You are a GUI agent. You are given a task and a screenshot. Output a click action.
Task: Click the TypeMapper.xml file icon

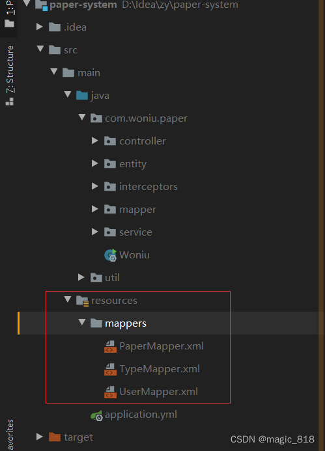pyautogui.click(x=110, y=369)
